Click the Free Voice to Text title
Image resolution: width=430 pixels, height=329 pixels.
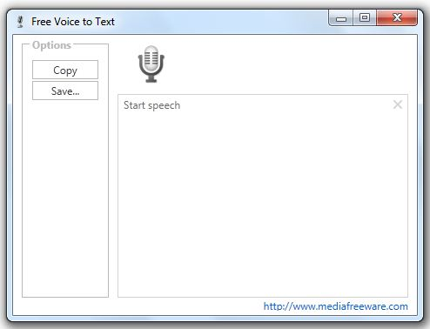[x=73, y=22]
